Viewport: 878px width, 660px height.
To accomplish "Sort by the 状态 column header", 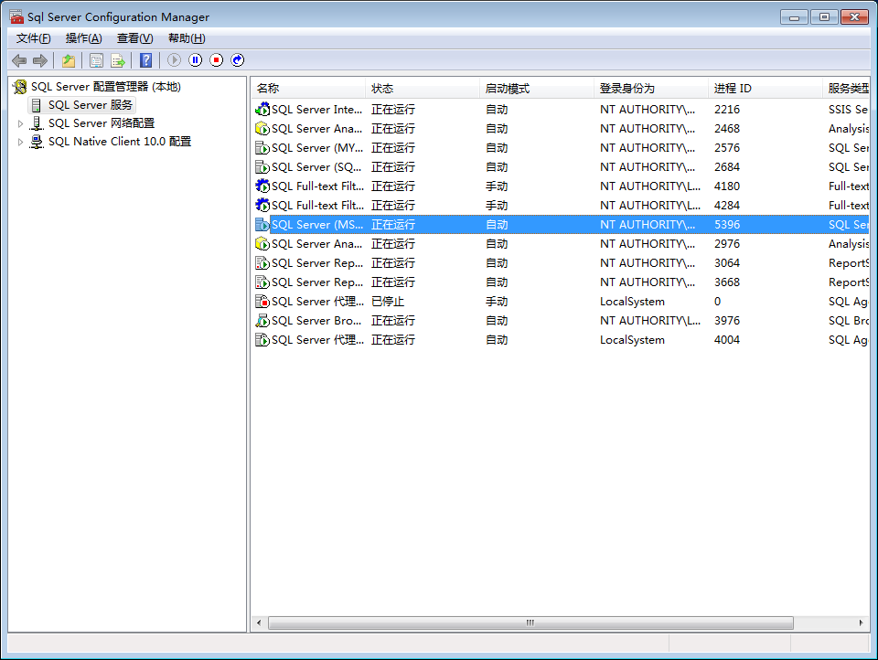I will coord(423,89).
